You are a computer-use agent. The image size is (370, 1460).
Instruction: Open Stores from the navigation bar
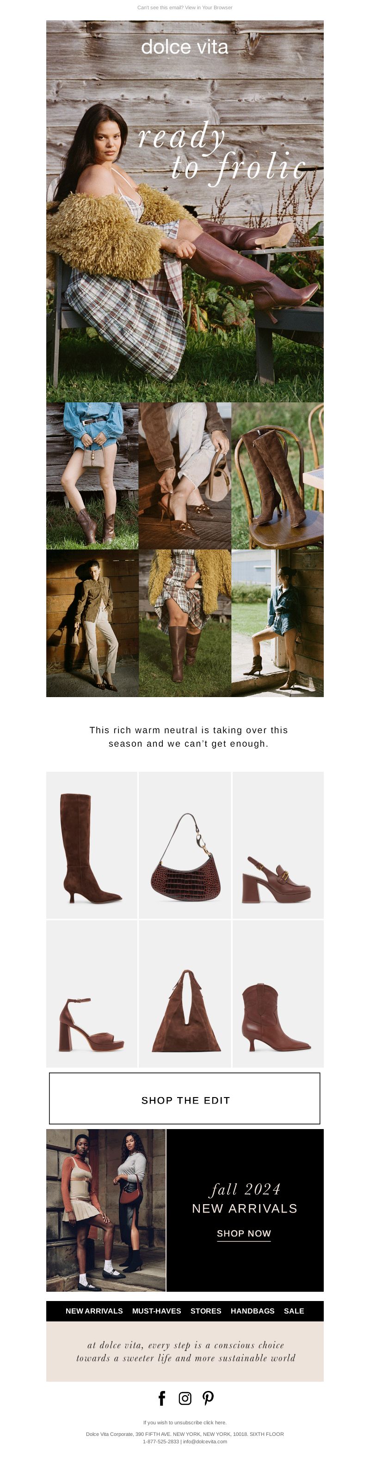206,1311
